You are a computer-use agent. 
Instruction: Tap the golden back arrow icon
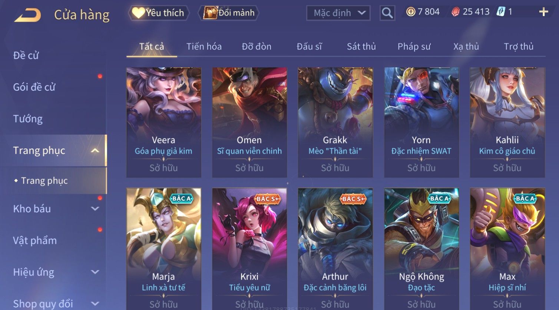coord(28,15)
